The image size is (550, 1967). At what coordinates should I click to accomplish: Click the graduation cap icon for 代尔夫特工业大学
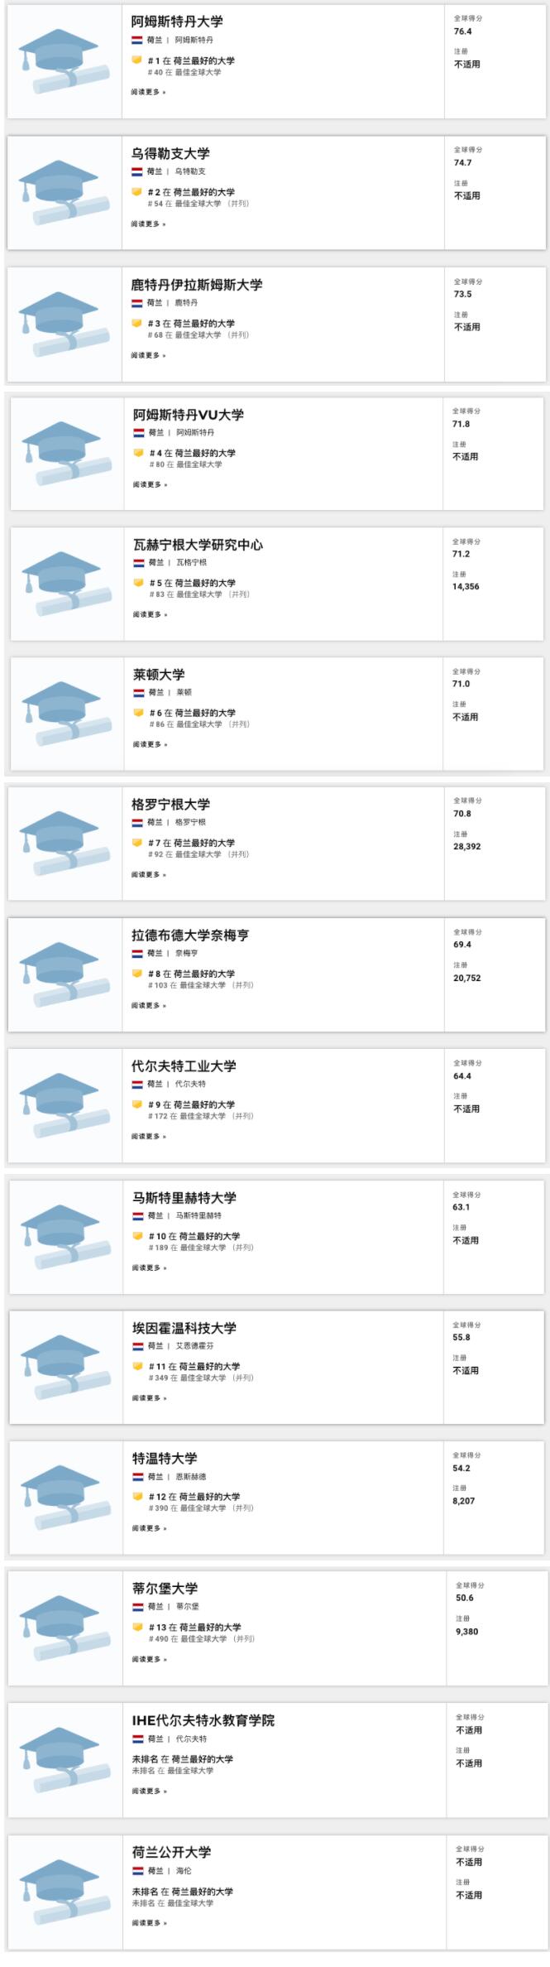pos(64,1105)
